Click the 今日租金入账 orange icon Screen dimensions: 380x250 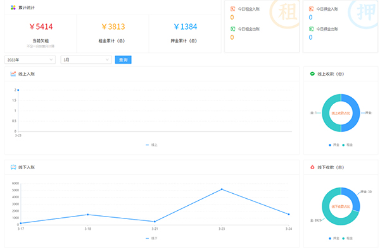[x=232, y=9]
